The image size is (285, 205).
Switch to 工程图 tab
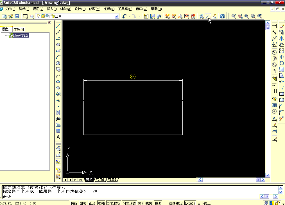[19, 29]
